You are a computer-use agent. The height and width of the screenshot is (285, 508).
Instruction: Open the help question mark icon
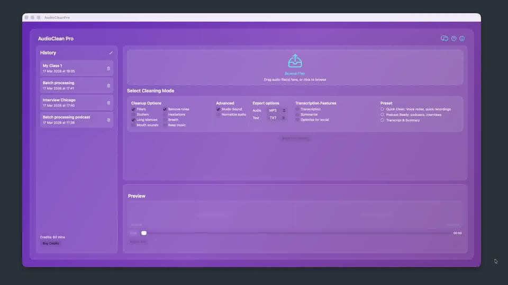tap(453, 39)
